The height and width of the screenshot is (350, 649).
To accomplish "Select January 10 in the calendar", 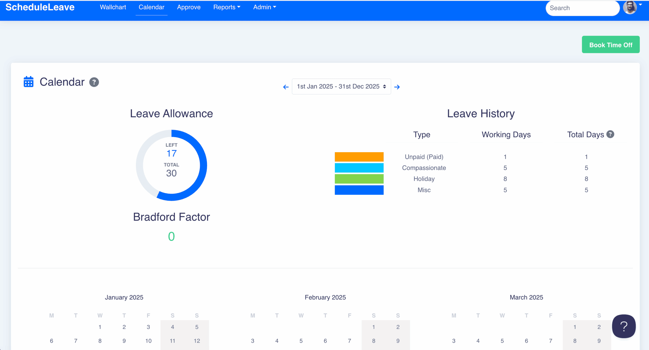I will [x=148, y=341].
